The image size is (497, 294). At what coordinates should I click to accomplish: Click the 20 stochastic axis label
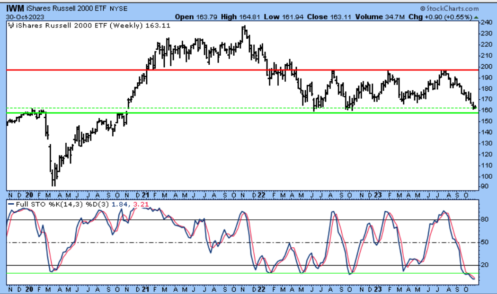[x=485, y=265]
